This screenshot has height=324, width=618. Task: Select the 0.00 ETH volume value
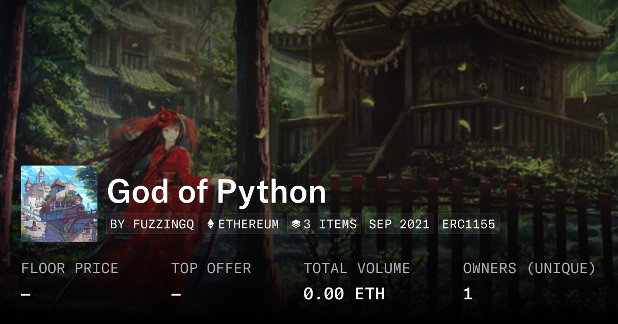(x=344, y=294)
